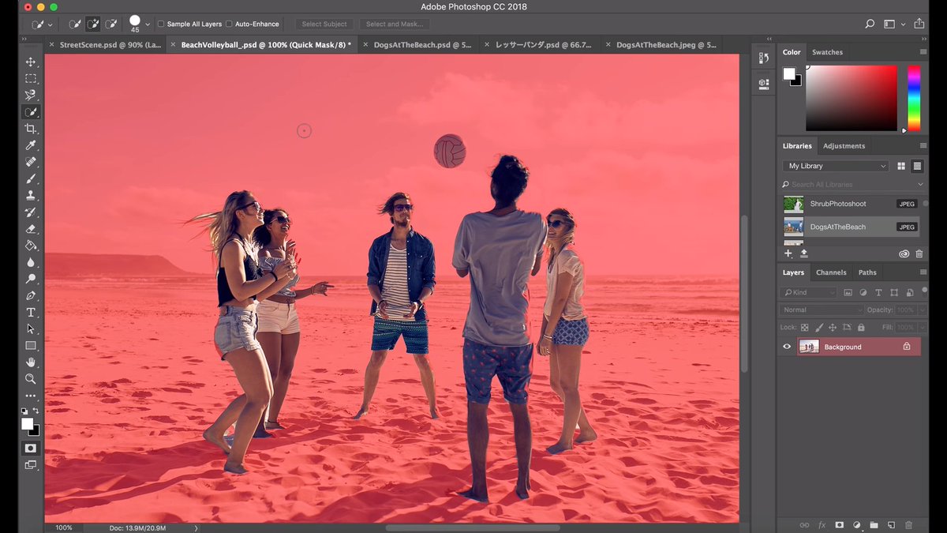The image size is (947, 533).
Task: Hide the Background layer visibility
Action: (x=786, y=346)
